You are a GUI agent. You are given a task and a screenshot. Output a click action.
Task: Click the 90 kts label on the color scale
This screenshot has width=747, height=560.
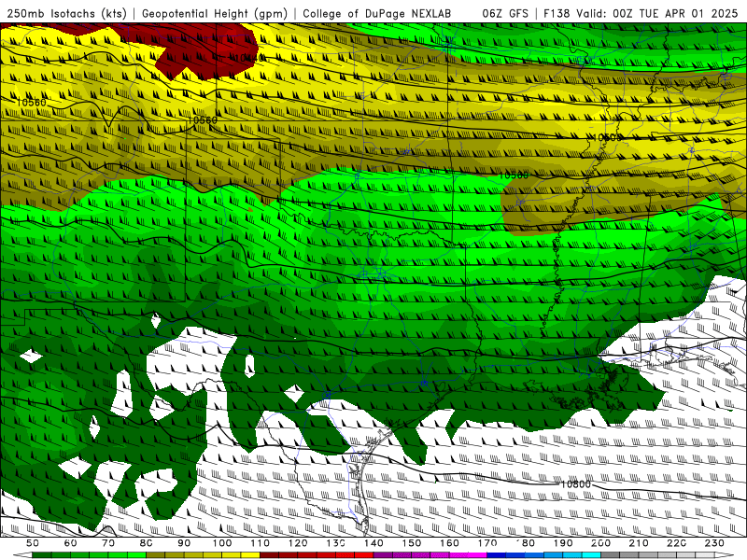(184, 543)
